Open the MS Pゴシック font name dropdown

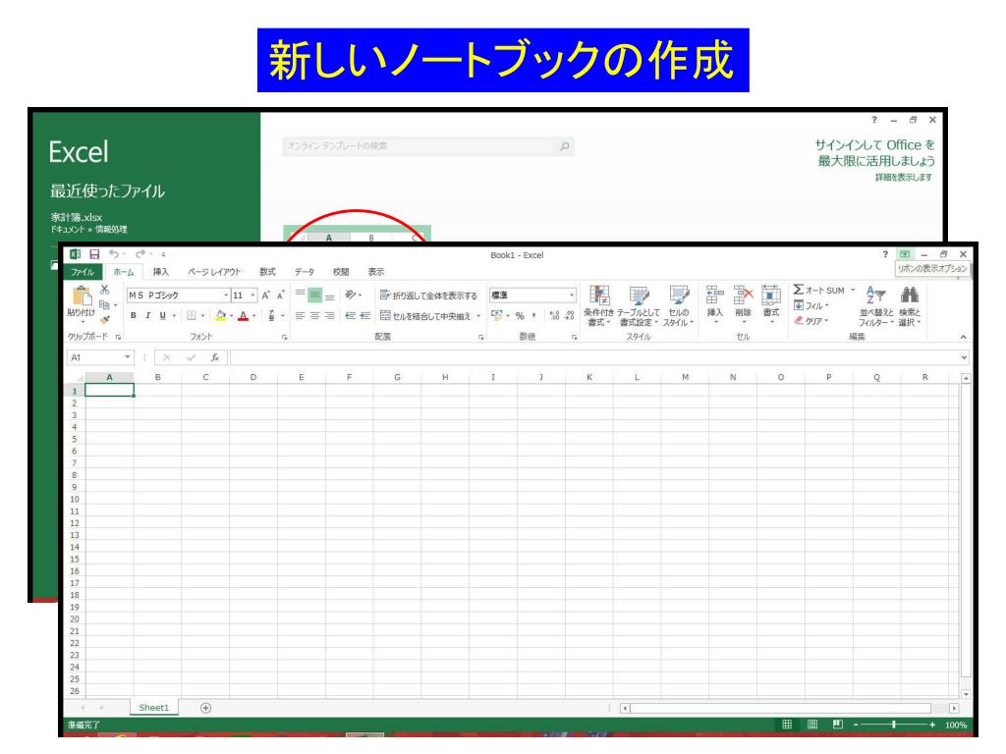coord(226,295)
